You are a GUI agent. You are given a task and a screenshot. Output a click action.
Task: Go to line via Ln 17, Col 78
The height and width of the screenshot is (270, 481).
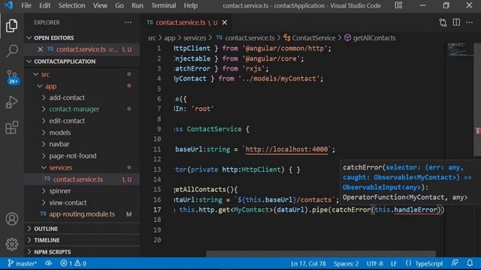tap(308, 263)
